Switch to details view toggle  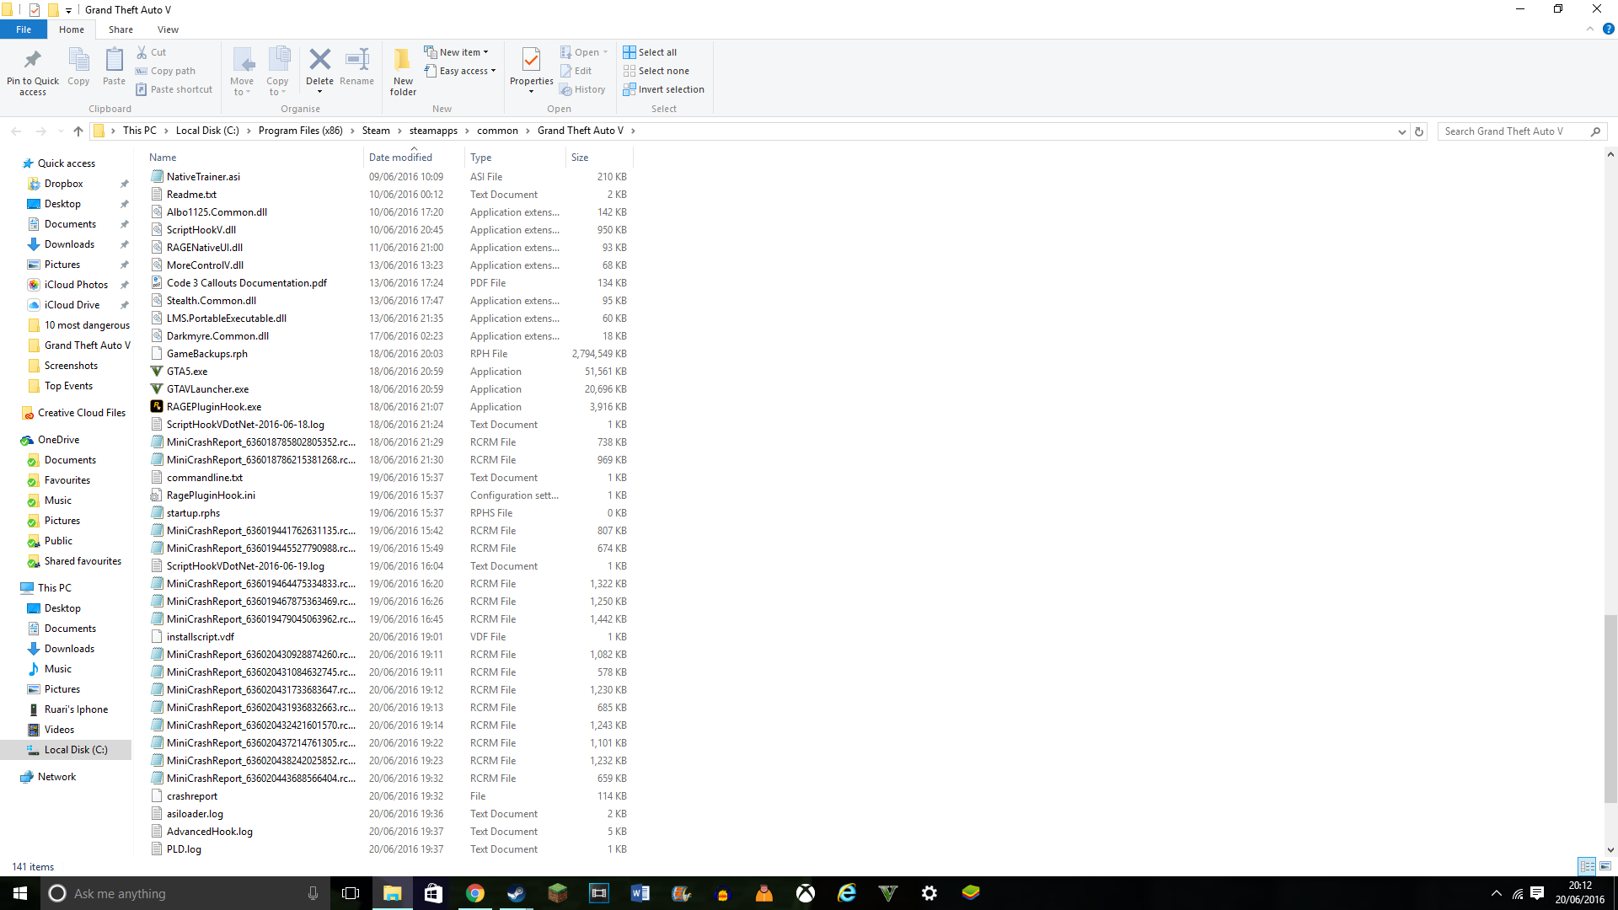click(1587, 866)
